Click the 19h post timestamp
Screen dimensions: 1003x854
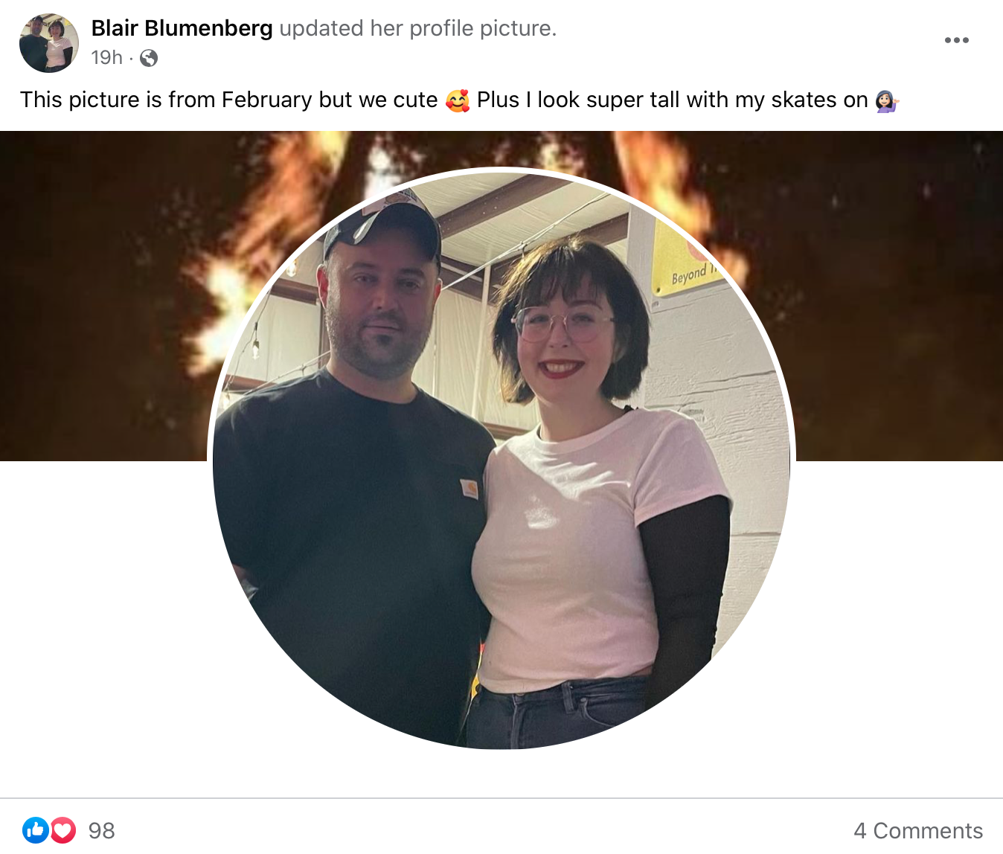(106, 57)
